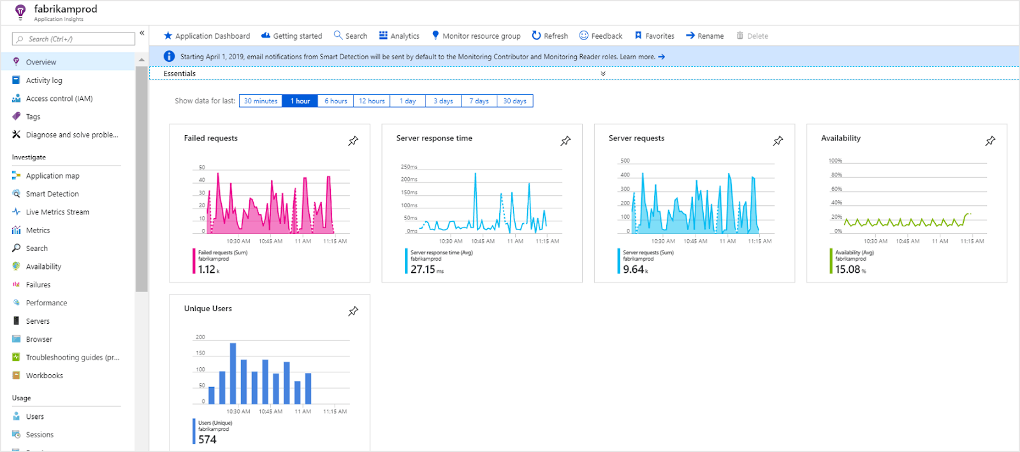
Task: Select the 30 minutes time range
Action: click(261, 101)
